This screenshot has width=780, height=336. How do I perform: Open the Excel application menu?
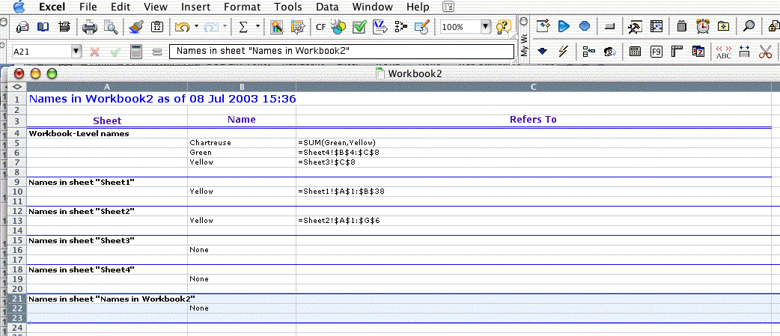[x=52, y=7]
